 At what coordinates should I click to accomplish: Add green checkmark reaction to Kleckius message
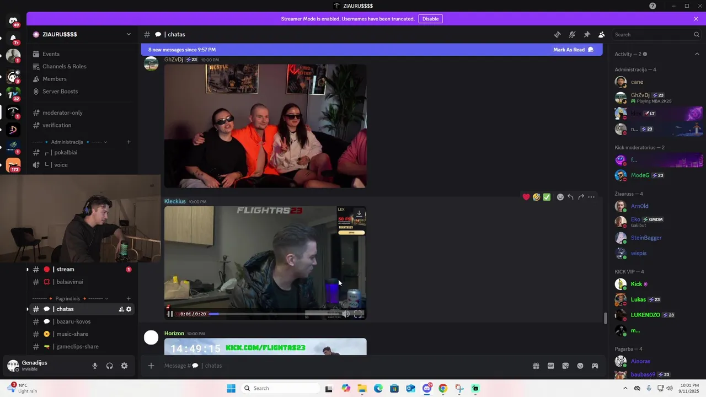click(x=547, y=197)
